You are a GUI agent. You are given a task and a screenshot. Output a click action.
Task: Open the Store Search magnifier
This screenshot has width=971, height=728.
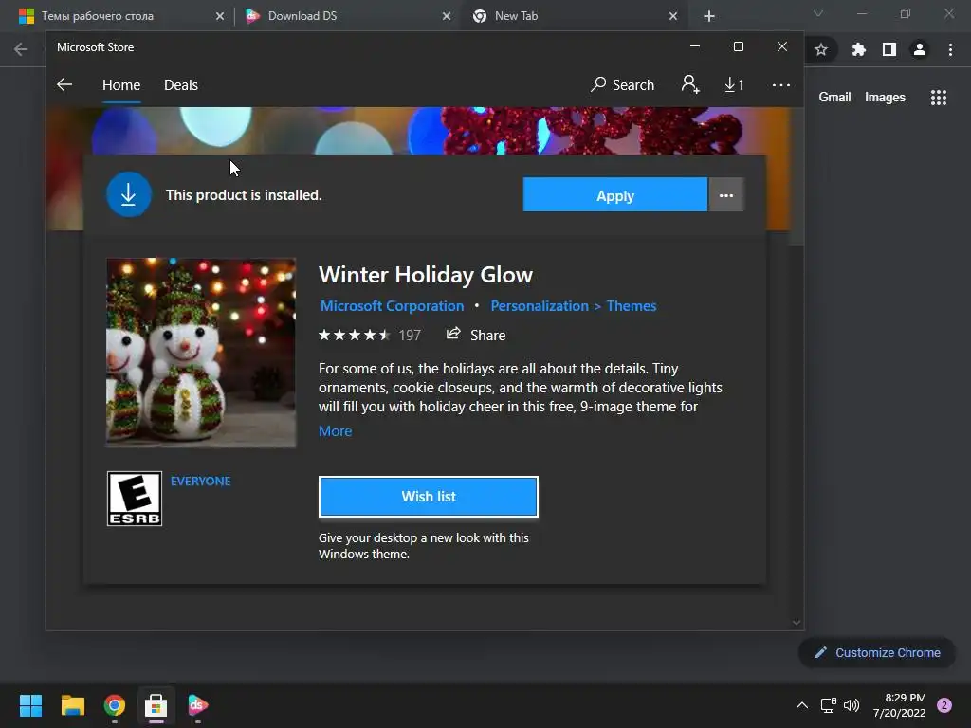point(623,84)
